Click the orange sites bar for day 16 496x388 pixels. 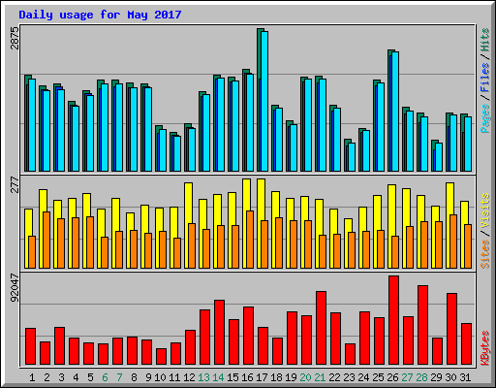[250, 240]
